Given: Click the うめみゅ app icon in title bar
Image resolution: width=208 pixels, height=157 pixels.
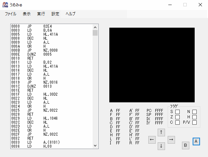Looking at the screenshot, I should tap(5, 5).
